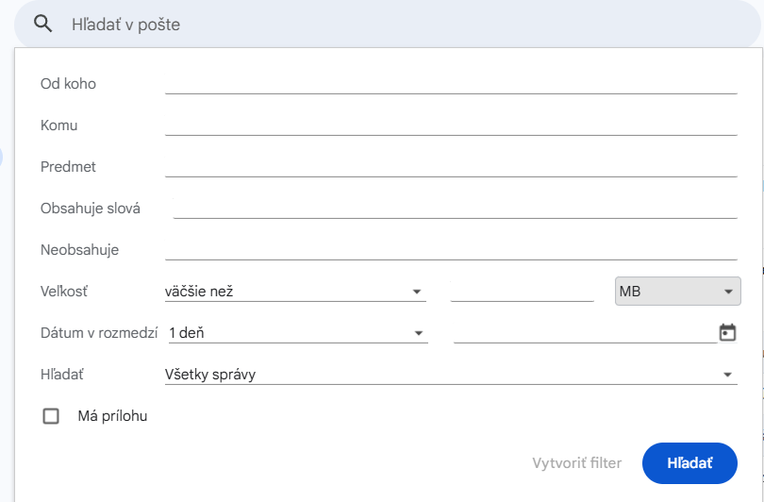Open the Všetky správy search scope dropdown
The image size is (764, 502).
pos(451,375)
